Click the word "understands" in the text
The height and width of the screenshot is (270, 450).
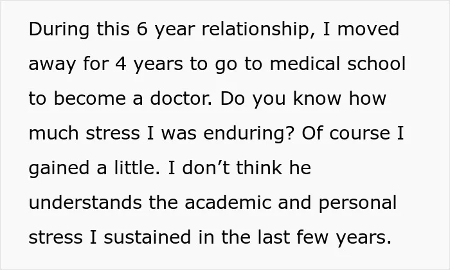[85, 203]
